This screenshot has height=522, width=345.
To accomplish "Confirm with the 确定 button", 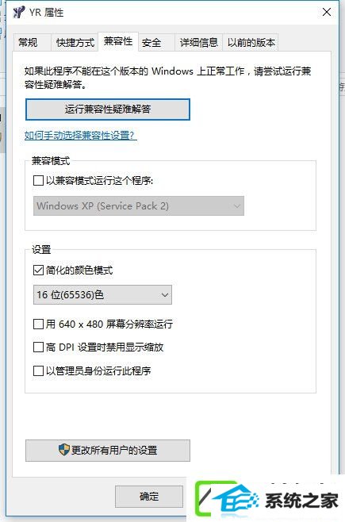I will coord(149,497).
